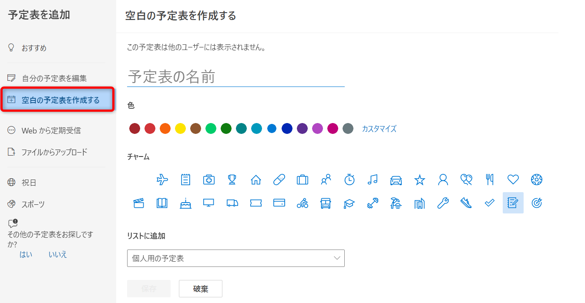Select the airplane charm icon

click(162, 180)
